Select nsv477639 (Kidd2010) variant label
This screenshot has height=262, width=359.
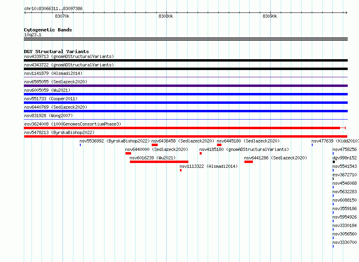(335, 141)
